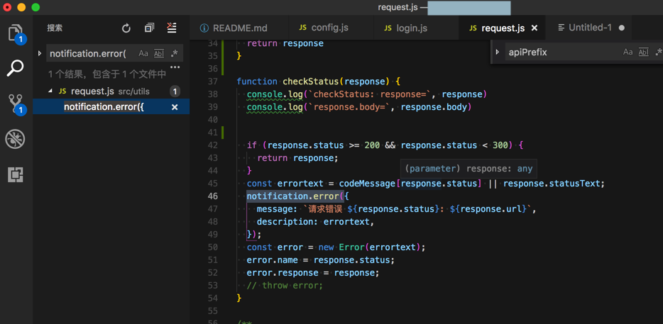Viewport: 663px width, 324px height.
Task: Dismiss the notification.error({ search result
Action: [x=175, y=107]
